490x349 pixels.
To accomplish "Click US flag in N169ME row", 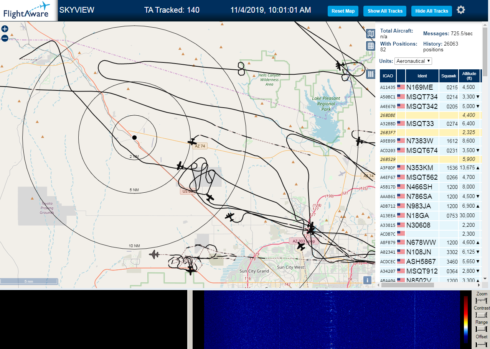I will 401,87.
